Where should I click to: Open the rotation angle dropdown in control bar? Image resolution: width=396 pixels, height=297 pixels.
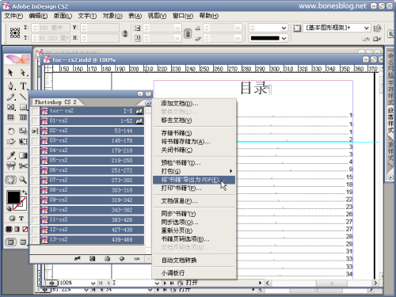(238, 28)
